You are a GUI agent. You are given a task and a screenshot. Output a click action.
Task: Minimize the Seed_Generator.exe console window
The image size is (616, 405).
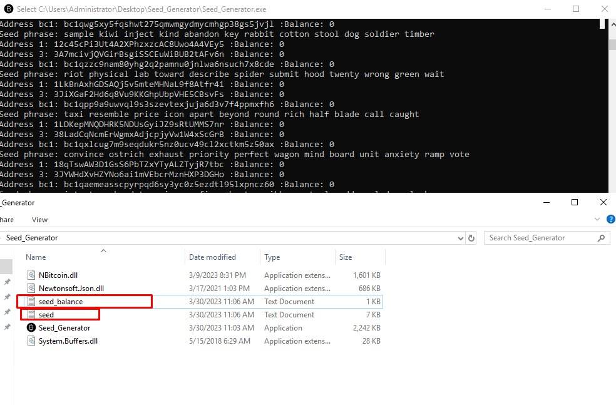click(548, 9)
